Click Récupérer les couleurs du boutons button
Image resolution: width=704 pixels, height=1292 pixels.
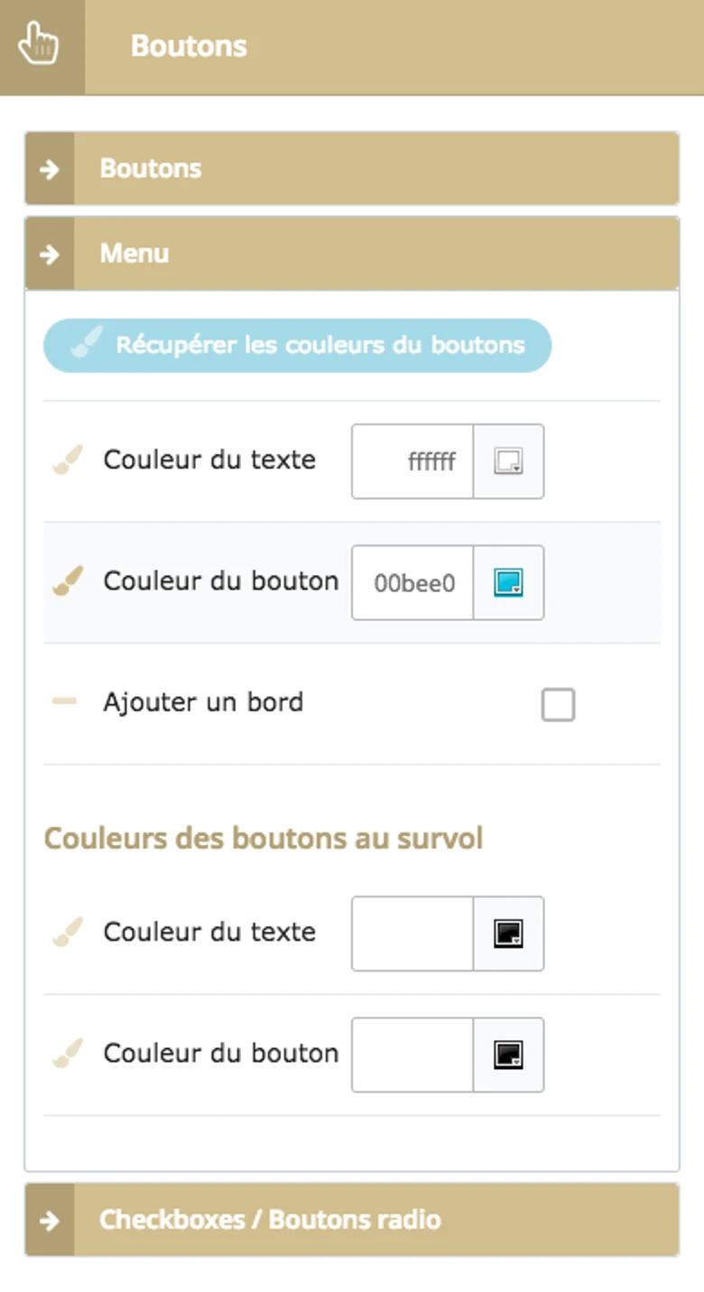pos(298,345)
